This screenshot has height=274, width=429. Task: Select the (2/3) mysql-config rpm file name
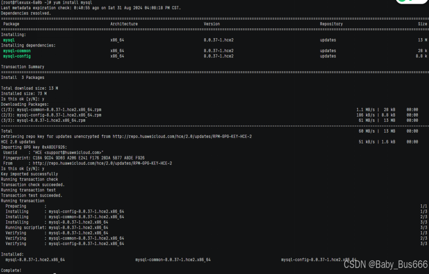pos(59,115)
